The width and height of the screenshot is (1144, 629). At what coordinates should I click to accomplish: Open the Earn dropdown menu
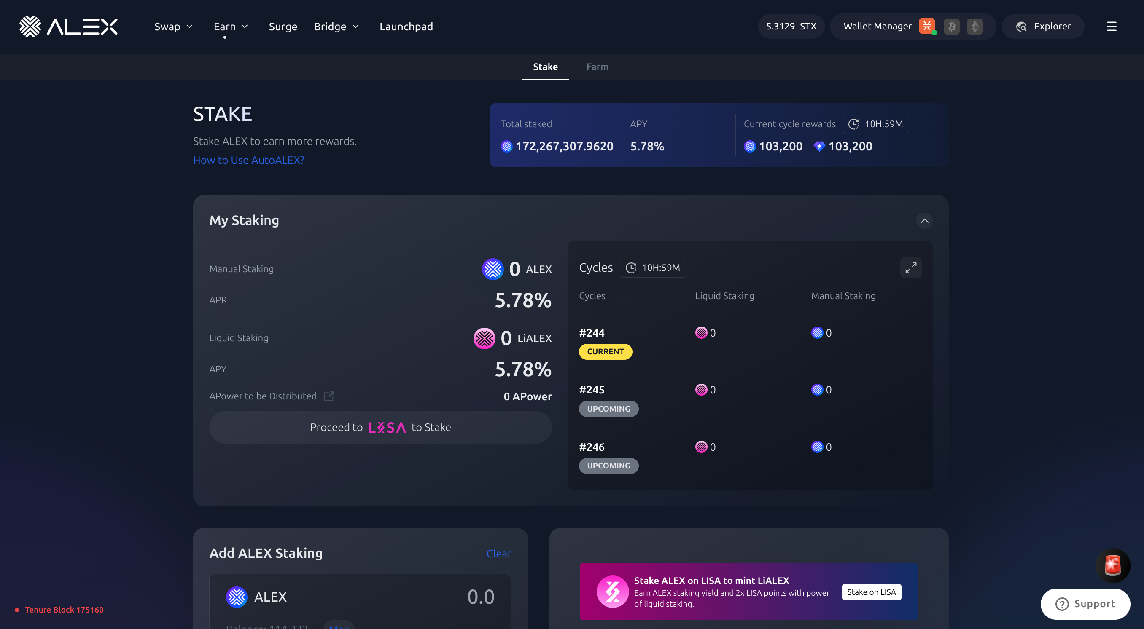(231, 27)
